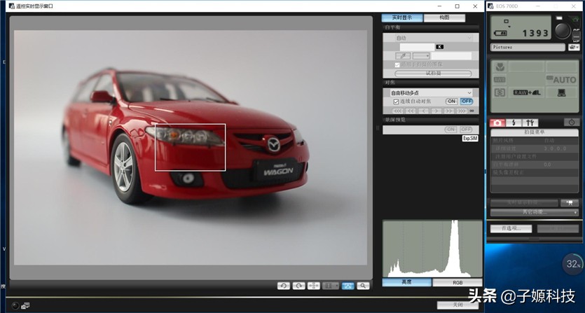Click the white balance eyedropper tool
585x313 pixels.
click(x=403, y=55)
